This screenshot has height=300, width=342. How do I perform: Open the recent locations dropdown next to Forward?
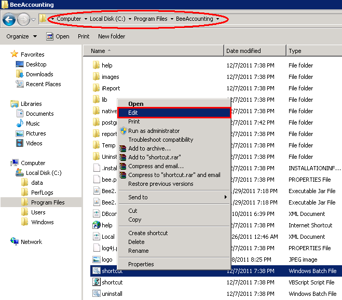pyautogui.click(x=33, y=20)
